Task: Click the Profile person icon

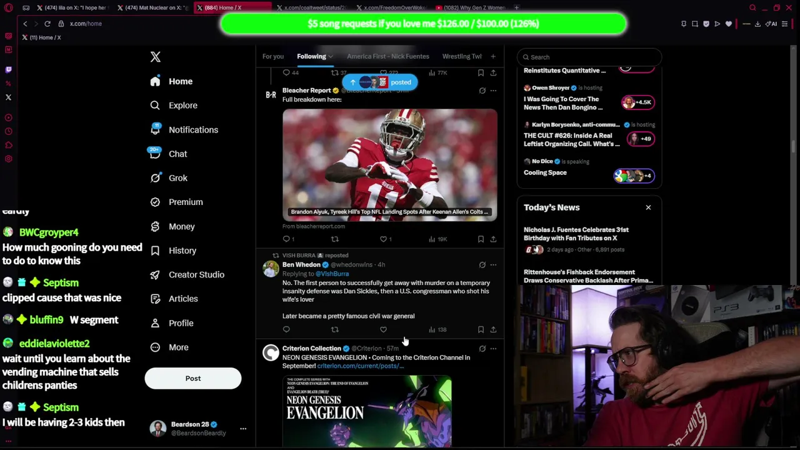Action: [155, 323]
